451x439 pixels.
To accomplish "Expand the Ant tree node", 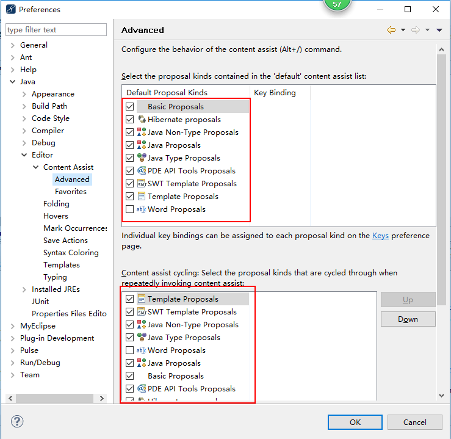I will point(12,57).
